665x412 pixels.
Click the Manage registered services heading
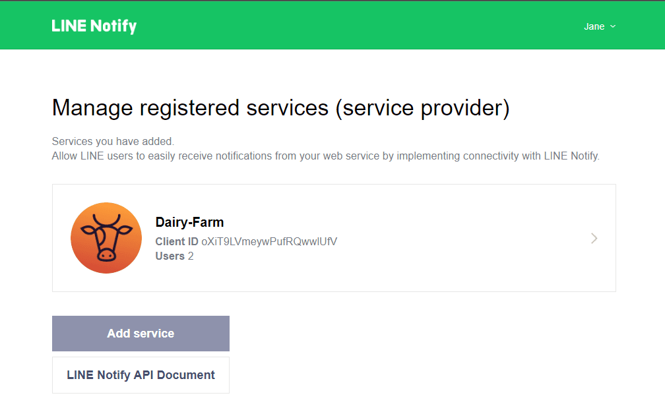[x=280, y=107]
